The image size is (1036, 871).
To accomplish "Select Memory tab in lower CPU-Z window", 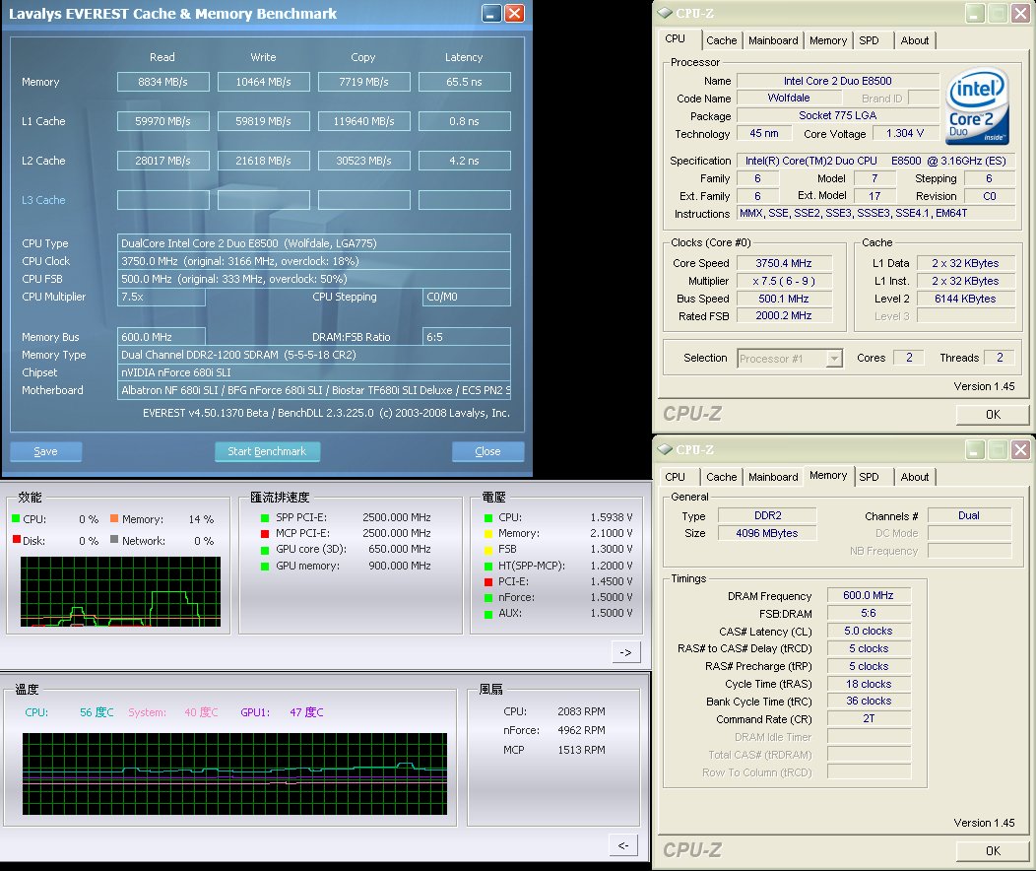I will pyautogui.click(x=828, y=475).
